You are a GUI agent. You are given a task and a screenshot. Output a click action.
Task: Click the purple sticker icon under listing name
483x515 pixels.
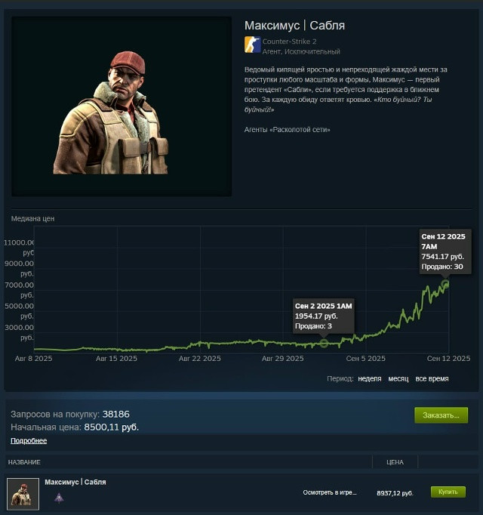[x=59, y=498]
